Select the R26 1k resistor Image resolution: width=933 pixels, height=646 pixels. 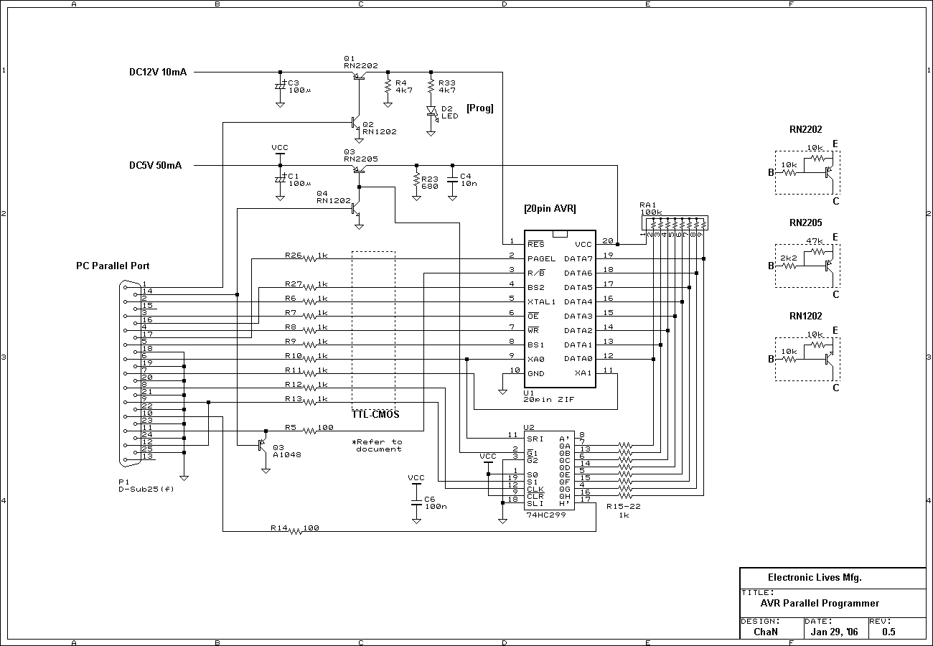[x=309, y=258]
